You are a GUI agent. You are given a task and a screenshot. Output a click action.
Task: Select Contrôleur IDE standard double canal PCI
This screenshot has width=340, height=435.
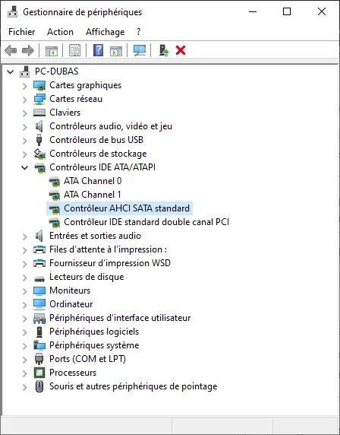146,222
